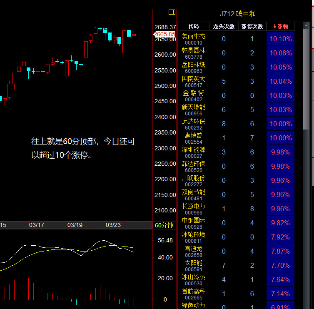Sort by the 龙头次数 column header
Viewport: 314px width, 309px height.
click(x=224, y=26)
